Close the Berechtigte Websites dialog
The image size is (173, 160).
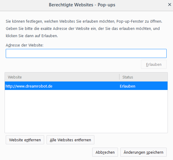[x=169, y=5]
